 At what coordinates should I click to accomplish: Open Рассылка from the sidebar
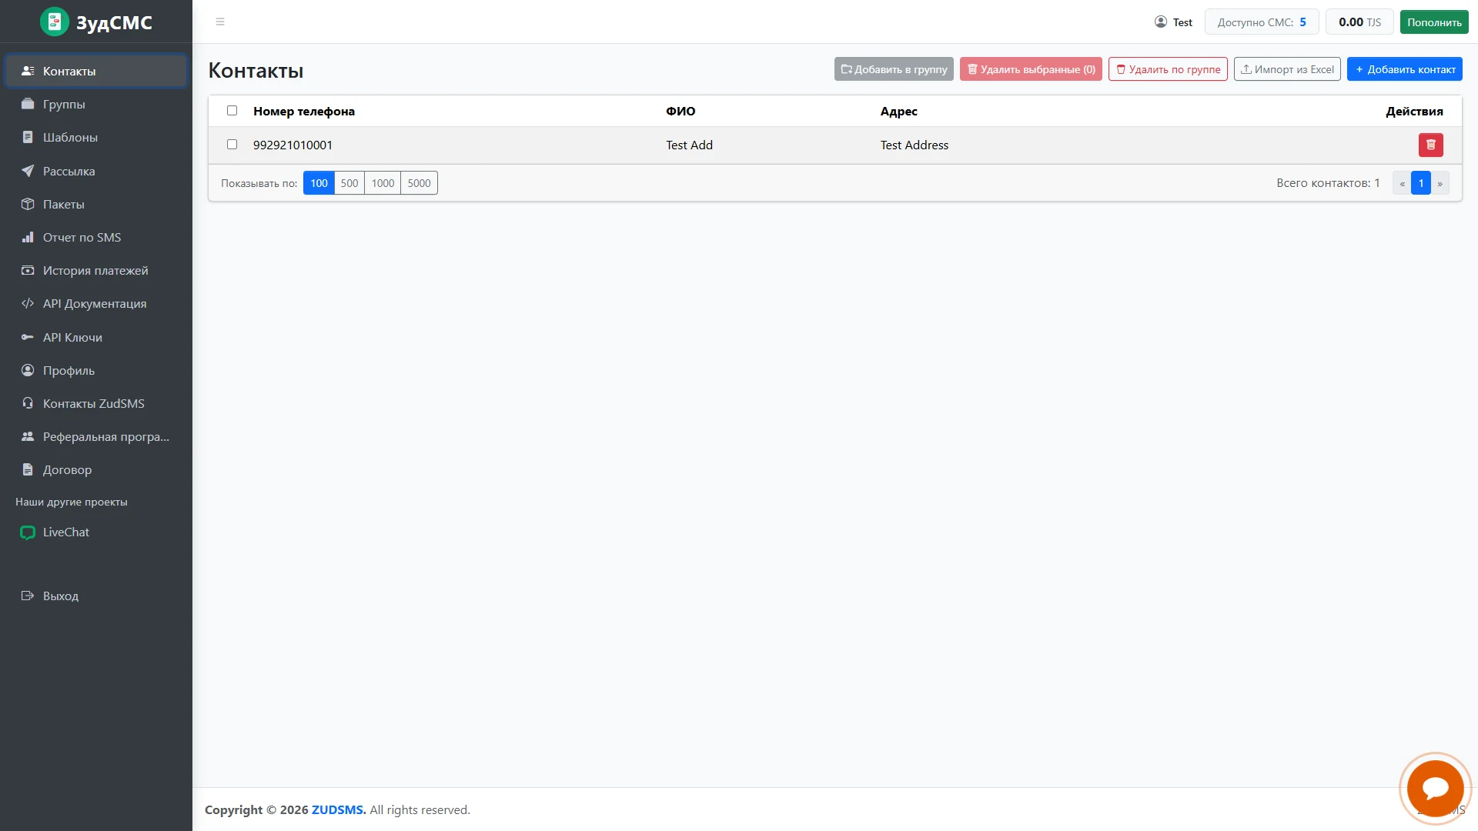pyautogui.click(x=96, y=171)
